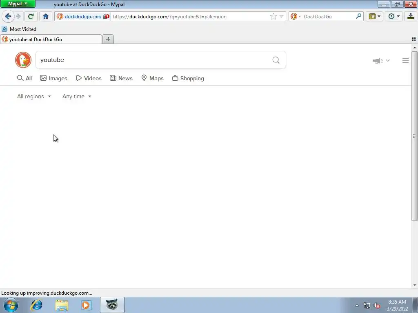Open the DuckDuckGo hamburger side menu
The width and height of the screenshot is (418, 313).
coord(405,60)
